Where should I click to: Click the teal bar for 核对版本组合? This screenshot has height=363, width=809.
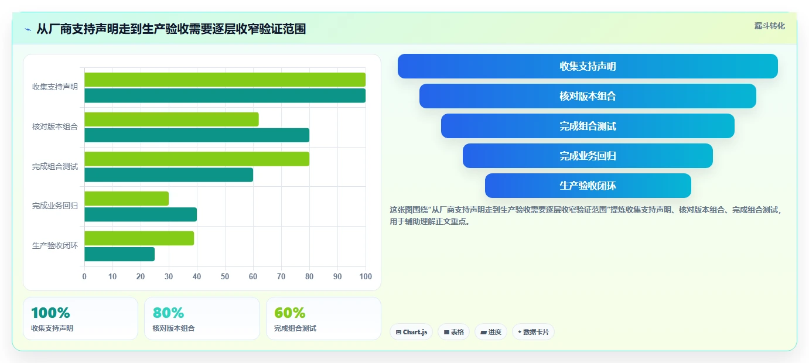197,135
